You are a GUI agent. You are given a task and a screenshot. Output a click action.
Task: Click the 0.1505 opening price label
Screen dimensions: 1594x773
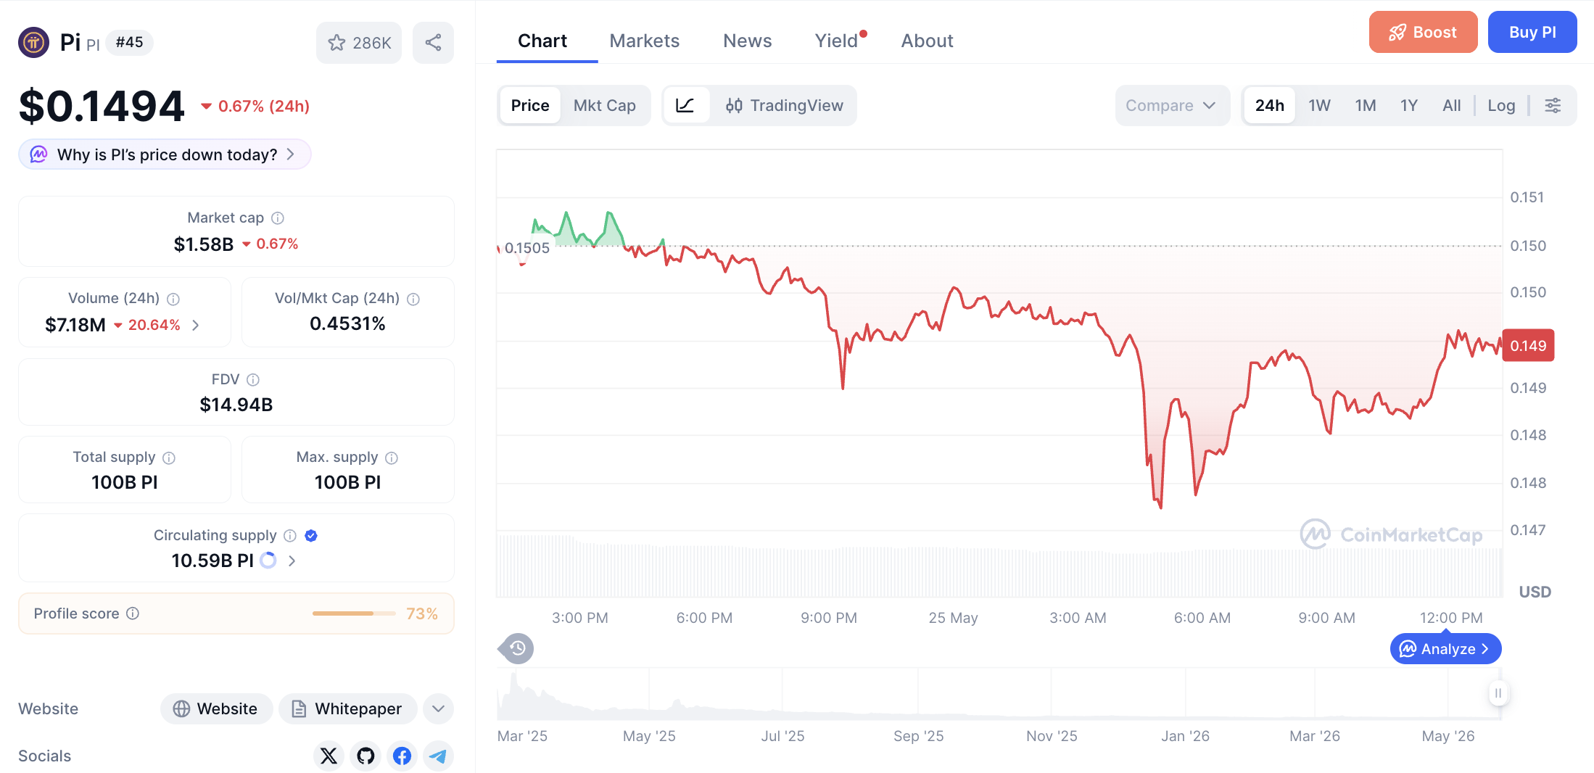pos(526,248)
